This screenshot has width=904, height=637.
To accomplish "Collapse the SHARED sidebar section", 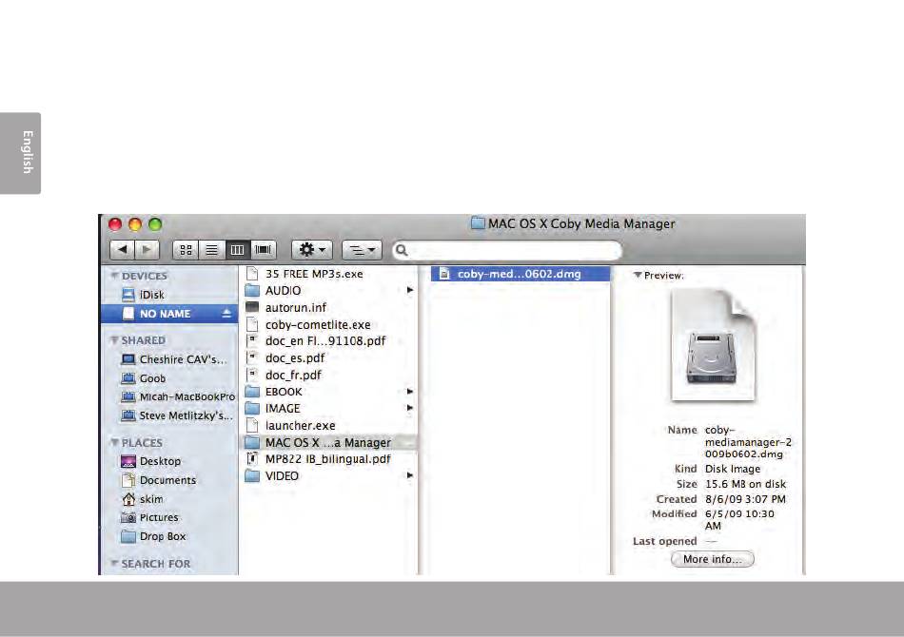I will (x=115, y=339).
